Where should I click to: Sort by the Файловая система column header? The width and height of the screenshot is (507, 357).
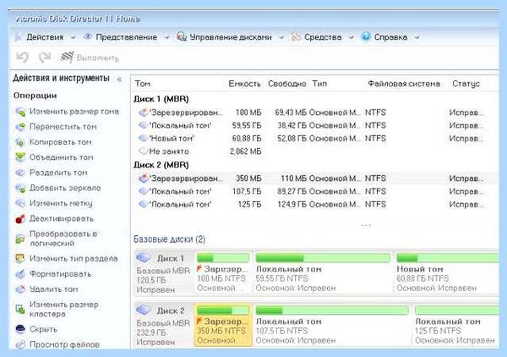pyautogui.click(x=404, y=84)
